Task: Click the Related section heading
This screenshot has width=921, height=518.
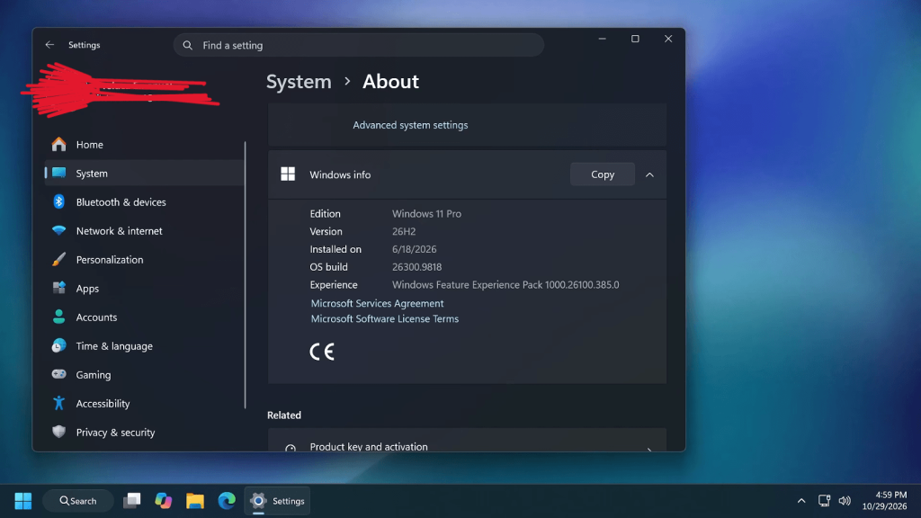Action: [x=283, y=415]
